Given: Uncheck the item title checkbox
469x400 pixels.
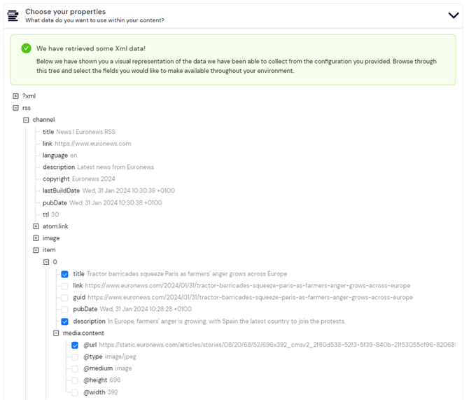Looking at the screenshot, I should [x=64, y=274].
